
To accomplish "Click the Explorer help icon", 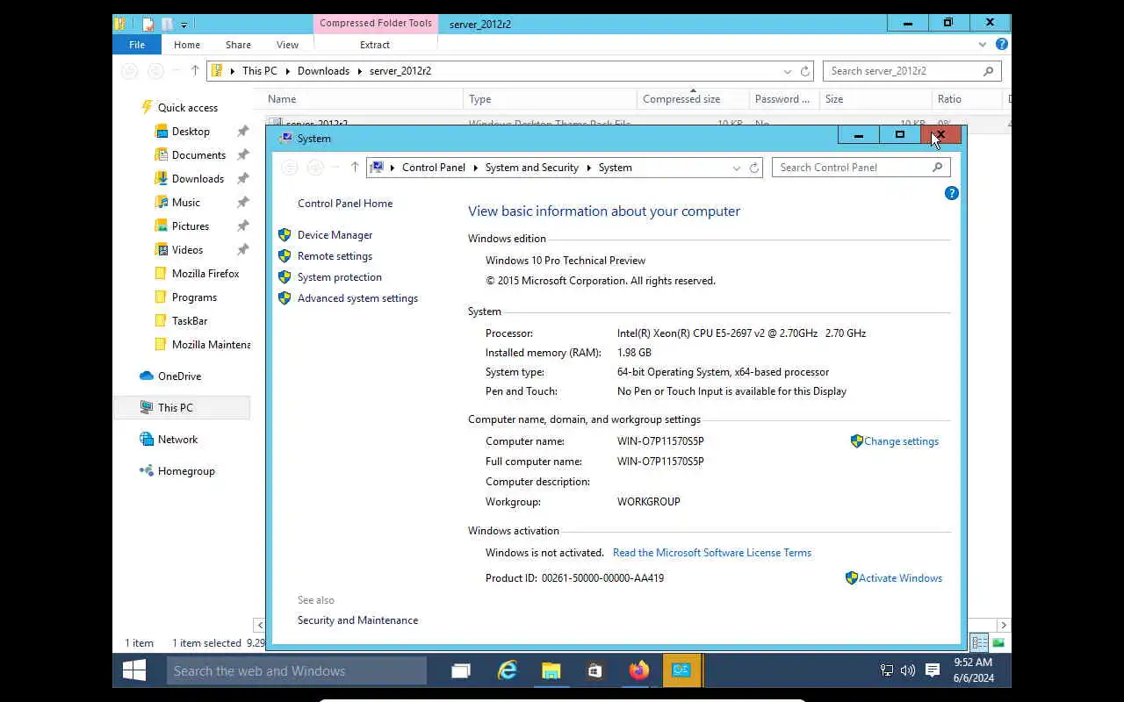I will click(x=1002, y=44).
